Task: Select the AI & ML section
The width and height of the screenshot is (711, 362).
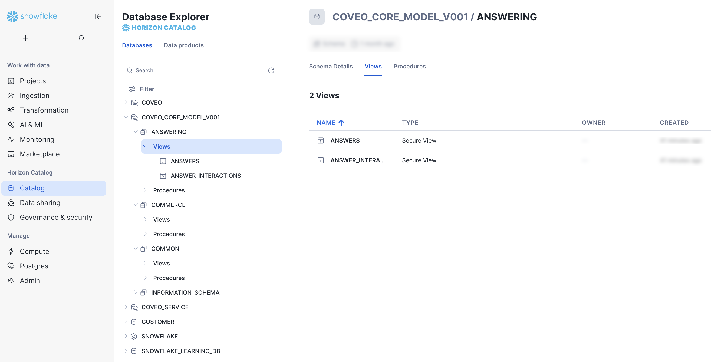Action: (32, 125)
